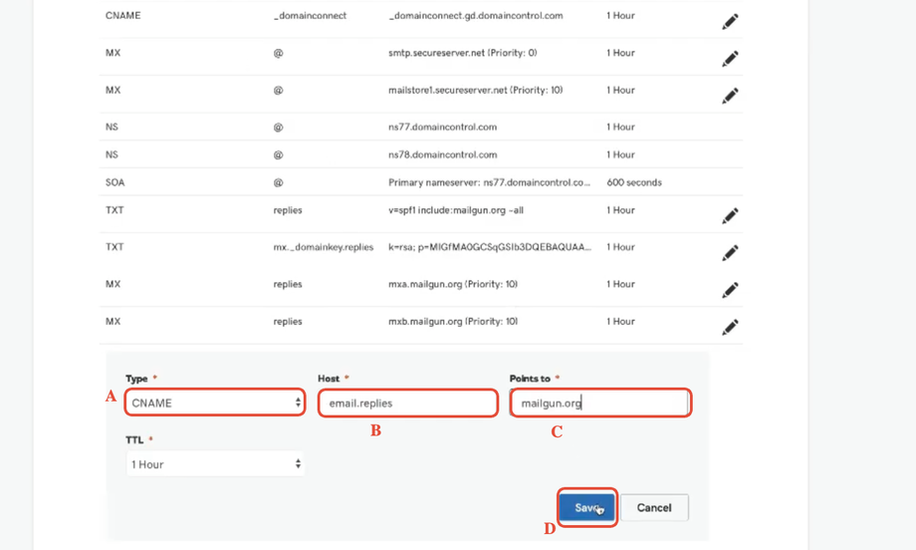Select the ns77.domaincontrol.com NS record row

click(x=420, y=127)
